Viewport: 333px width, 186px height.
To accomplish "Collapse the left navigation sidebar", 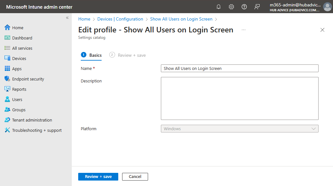I will click(x=67, y=18).
